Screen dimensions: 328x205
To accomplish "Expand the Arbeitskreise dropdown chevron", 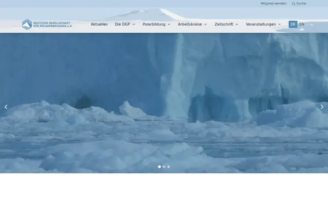I will click(206, 25).
